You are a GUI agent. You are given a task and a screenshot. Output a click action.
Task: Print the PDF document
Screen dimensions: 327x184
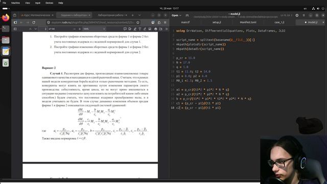(x=155, y=29)
